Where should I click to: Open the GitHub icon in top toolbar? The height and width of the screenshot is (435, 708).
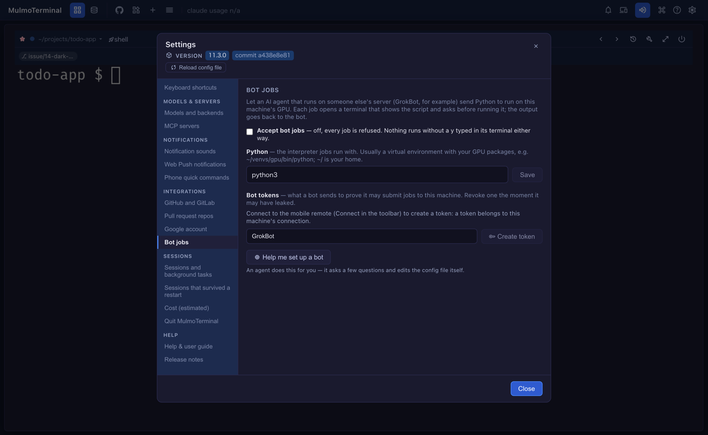point(119,10)
